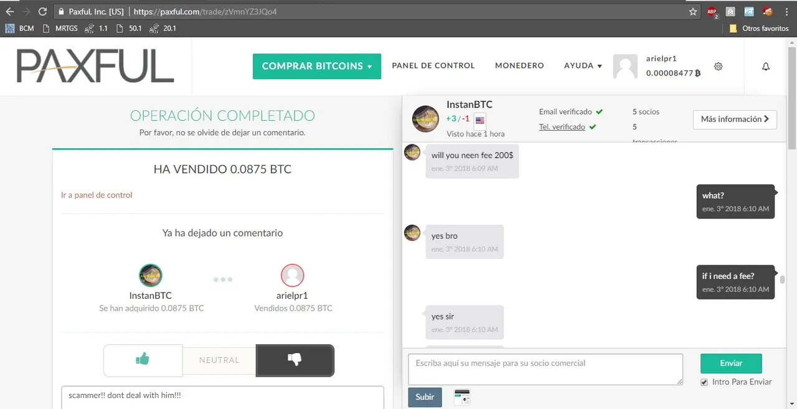Open PANEL DE CONTROL page

tap(433, 65)
